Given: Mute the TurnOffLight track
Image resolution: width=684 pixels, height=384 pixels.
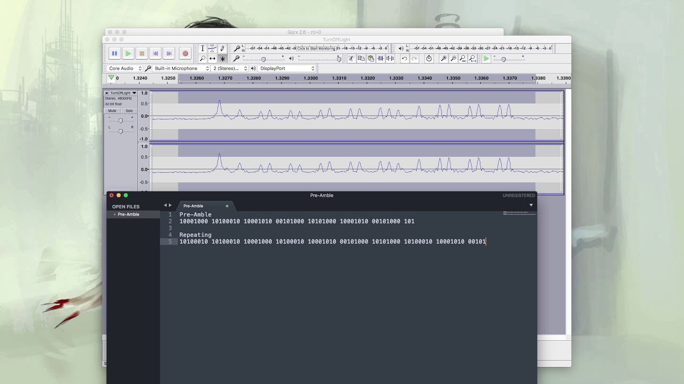Looking at the screenshot, I should click(x=112, y=111).
